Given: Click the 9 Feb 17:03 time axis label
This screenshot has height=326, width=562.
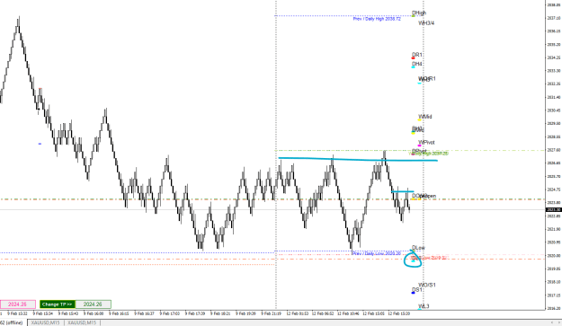Looking at the screenshot, I should pyautogui.click(x=170, y=313).
